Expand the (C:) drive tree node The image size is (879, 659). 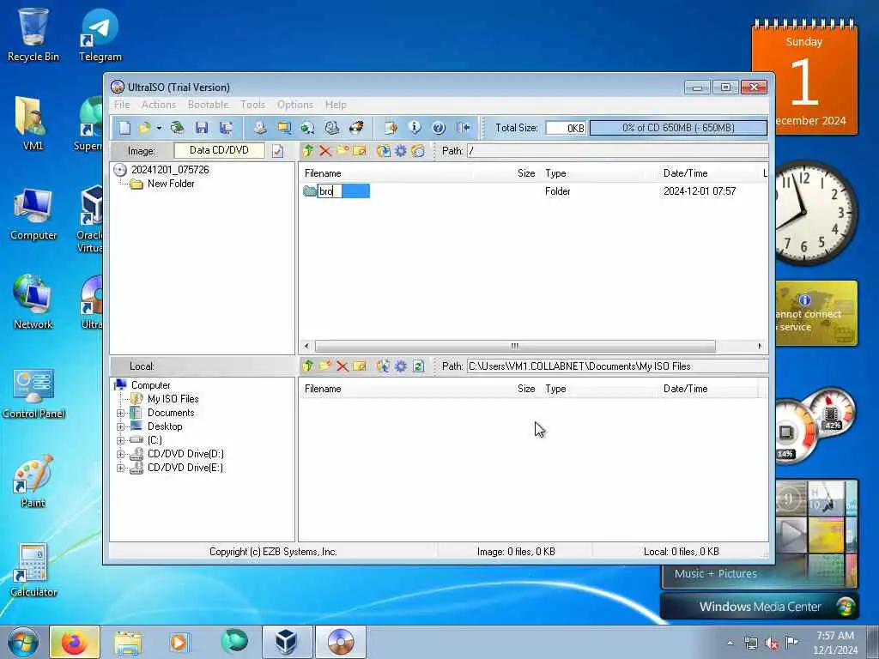coord(120,440)
